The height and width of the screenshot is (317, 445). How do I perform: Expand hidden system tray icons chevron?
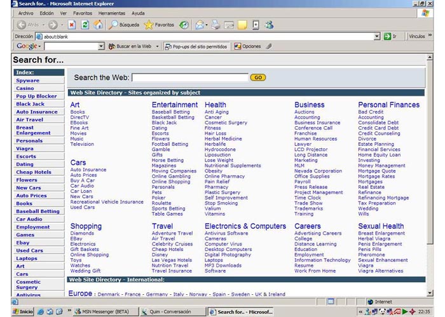pyautogui.click(x=360, y=312)
